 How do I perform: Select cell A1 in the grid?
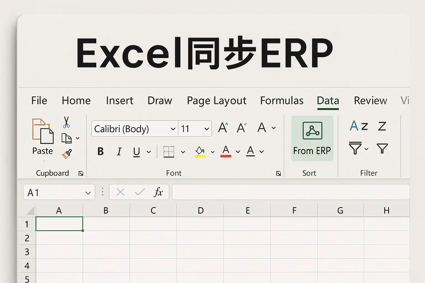click(x=59, y=224)
